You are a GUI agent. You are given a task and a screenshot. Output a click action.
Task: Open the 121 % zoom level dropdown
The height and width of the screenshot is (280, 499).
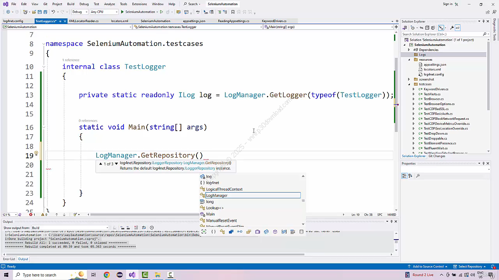pos(9,215)
